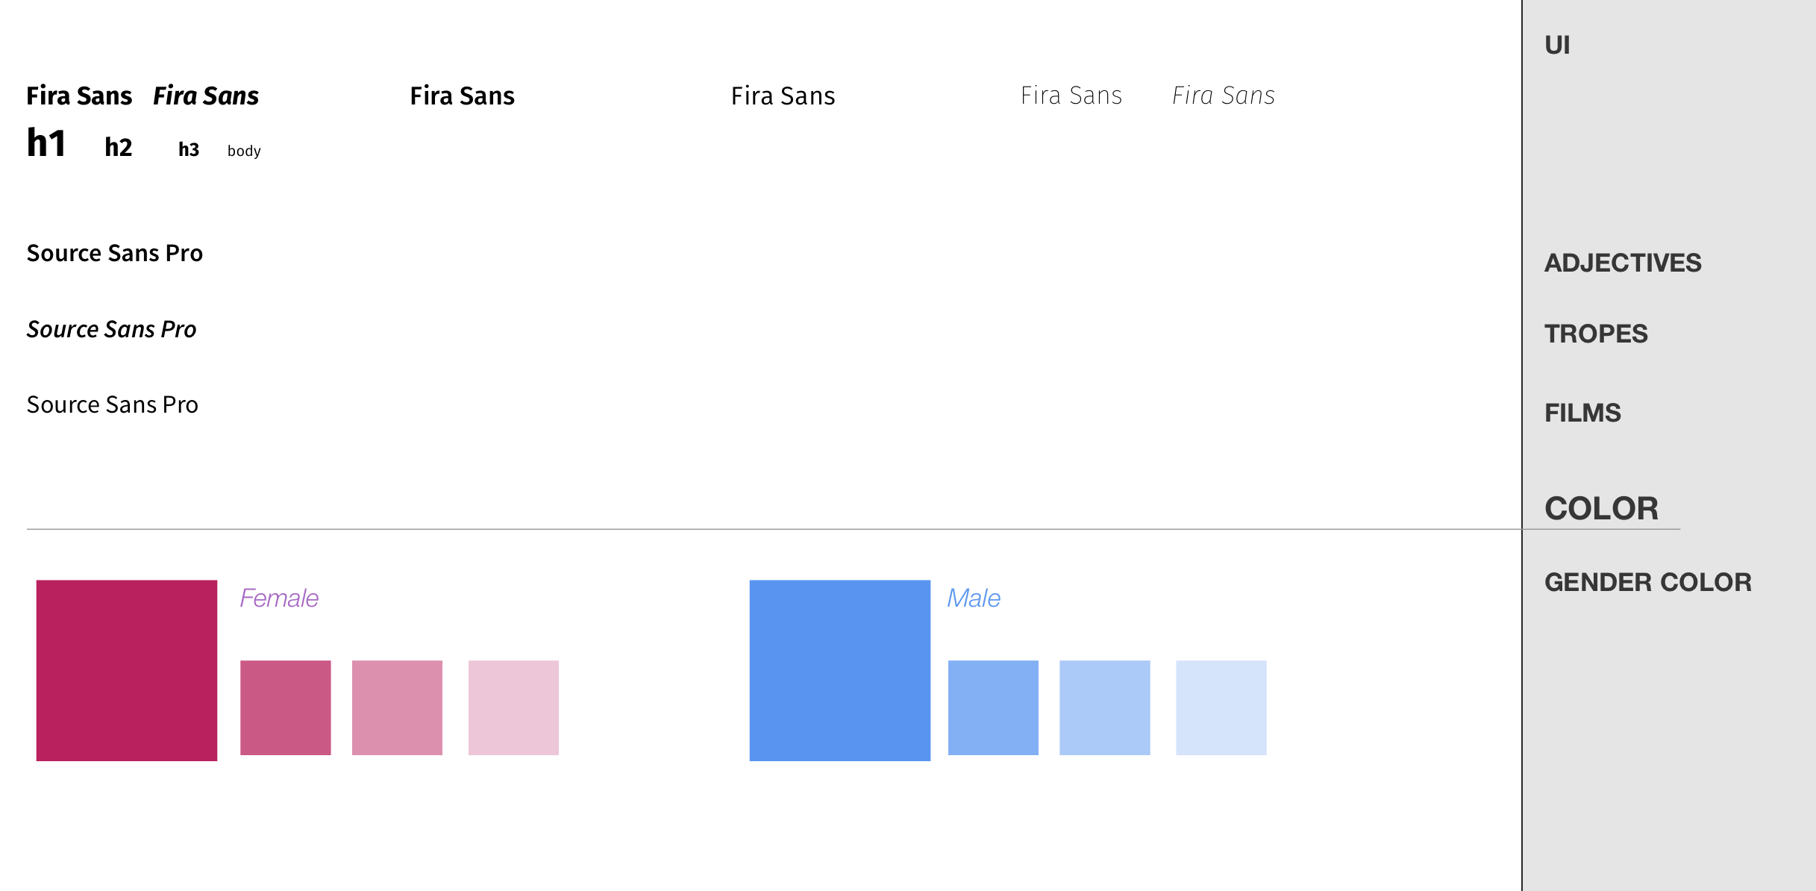Select the italic Source Sans Pro sample
The height and width of the screenshot is (891, 1816).
pyautogui.click(x=112, y=329)
